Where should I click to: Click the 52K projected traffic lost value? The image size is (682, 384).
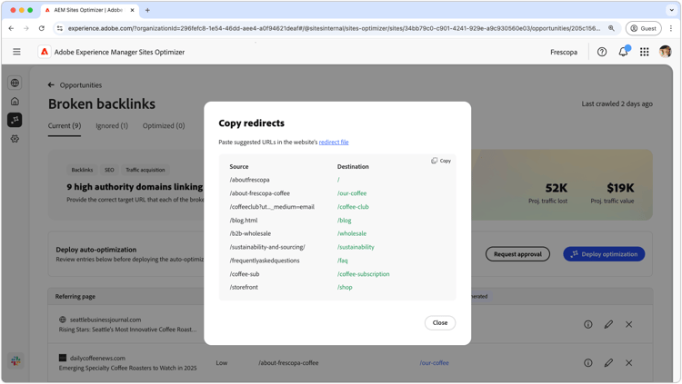click(557, 188)
